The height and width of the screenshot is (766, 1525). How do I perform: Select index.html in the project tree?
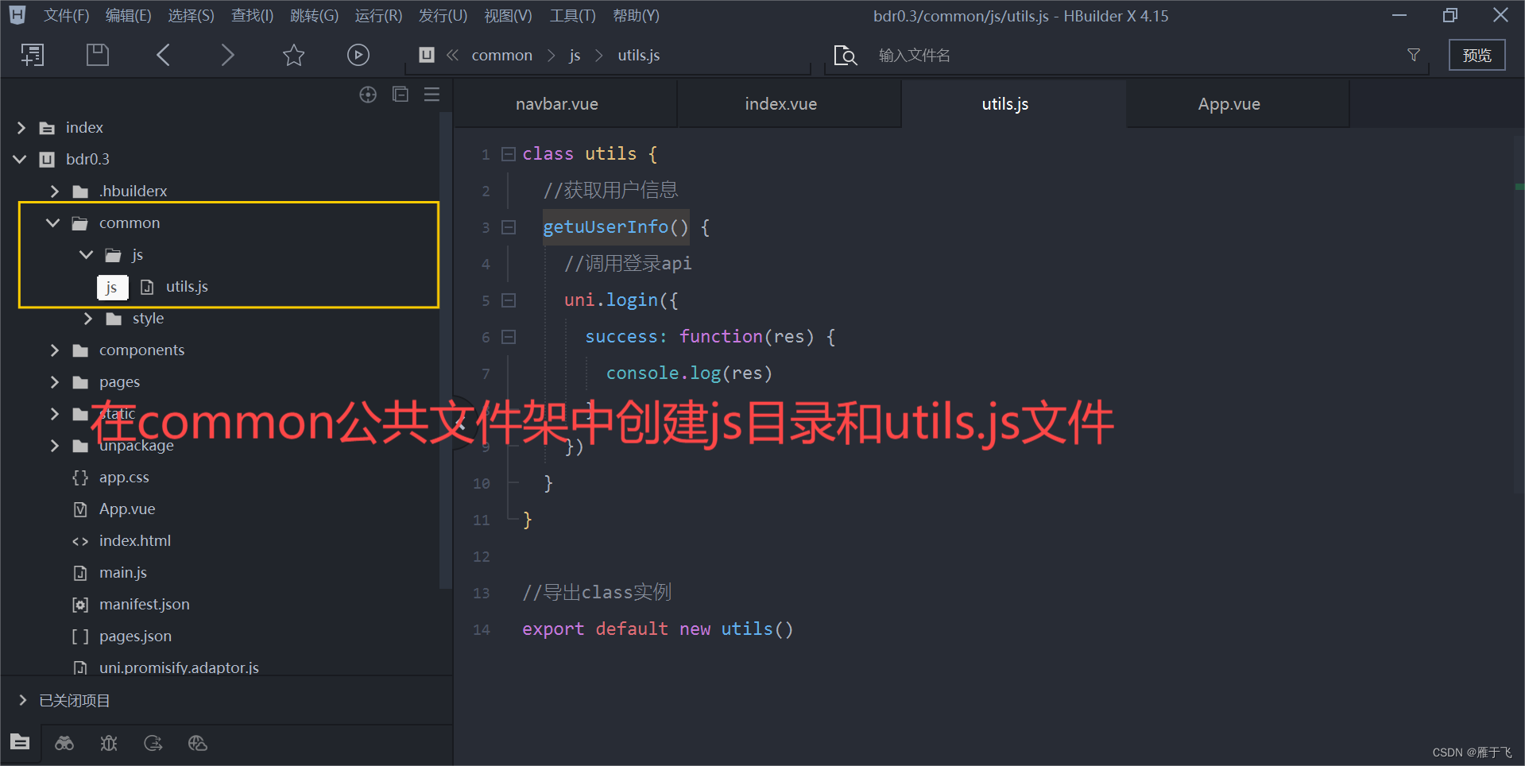(135, 541)
